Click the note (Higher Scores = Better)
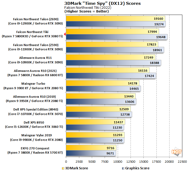This screenshot has width=189, height=172. (x=86, y=11)
